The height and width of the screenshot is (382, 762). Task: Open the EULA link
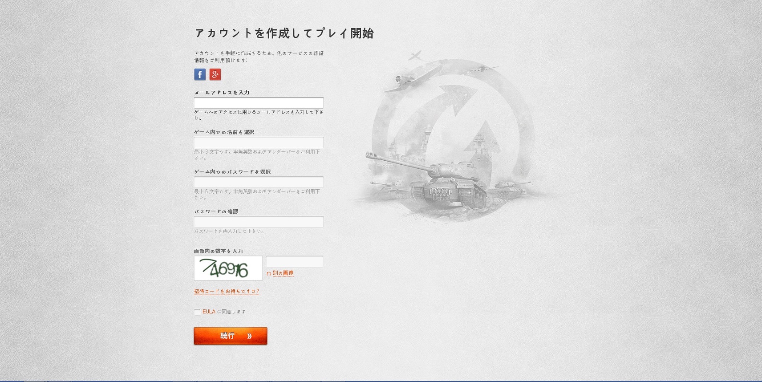[x=209, y=312]
